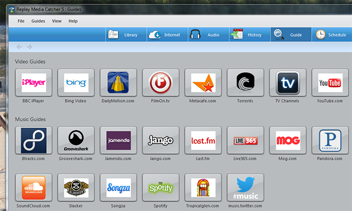This screenshot has width=352, height=211.
Task: Open the SoundCloud.com music guide
Action: pyautogui.click(x=34, y=188)
